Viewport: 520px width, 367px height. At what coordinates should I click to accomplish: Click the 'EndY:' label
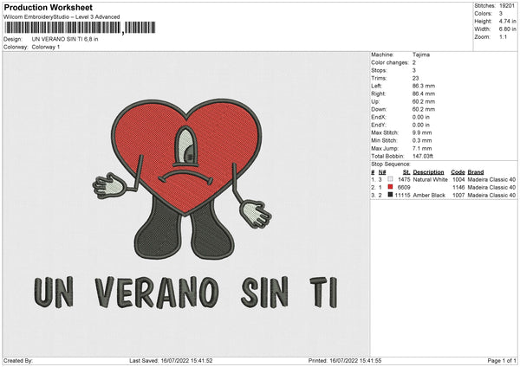[x=379, y=126]
